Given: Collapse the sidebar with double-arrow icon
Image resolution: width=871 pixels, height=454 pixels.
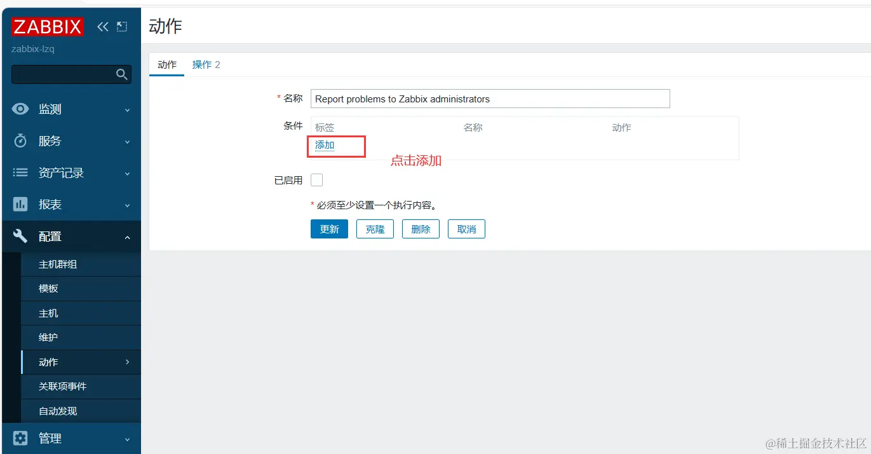Looking at the screenshot, I should 103,27.
